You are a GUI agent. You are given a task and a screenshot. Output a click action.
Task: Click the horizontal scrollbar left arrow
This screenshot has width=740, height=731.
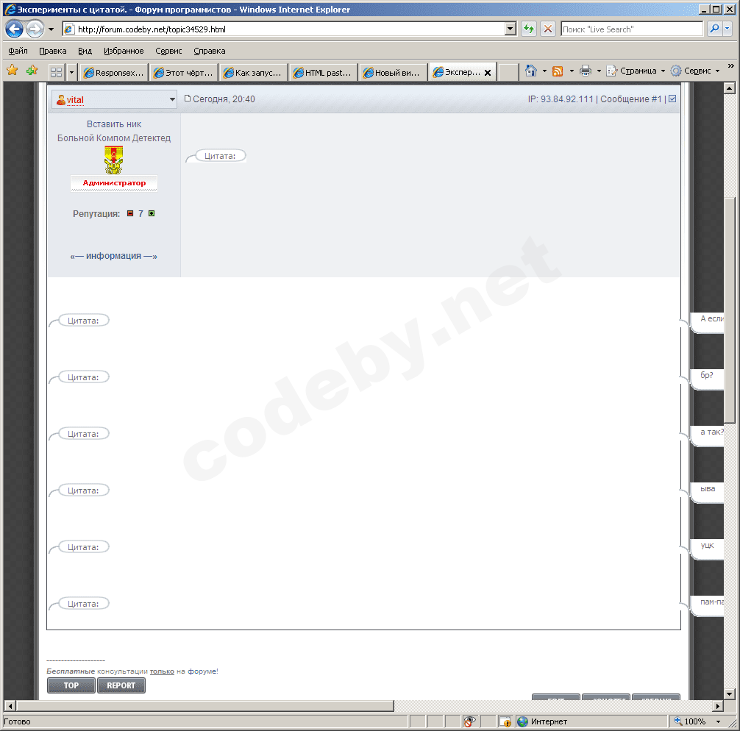pos(10,706)
